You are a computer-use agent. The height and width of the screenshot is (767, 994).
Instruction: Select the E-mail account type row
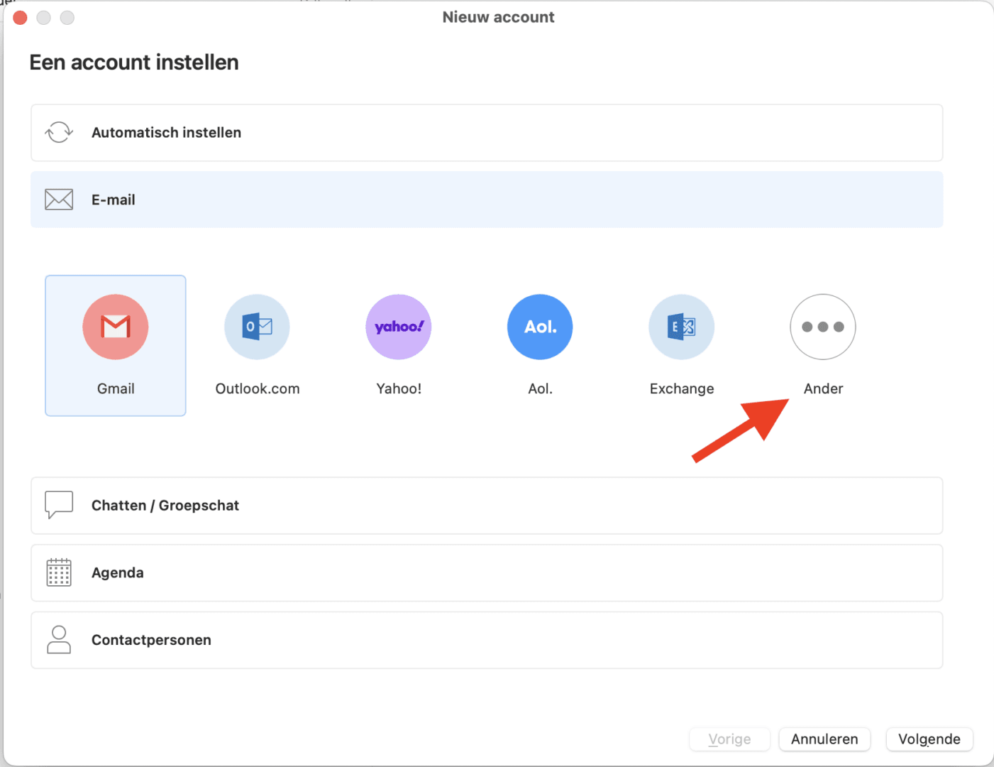(487, 200)
